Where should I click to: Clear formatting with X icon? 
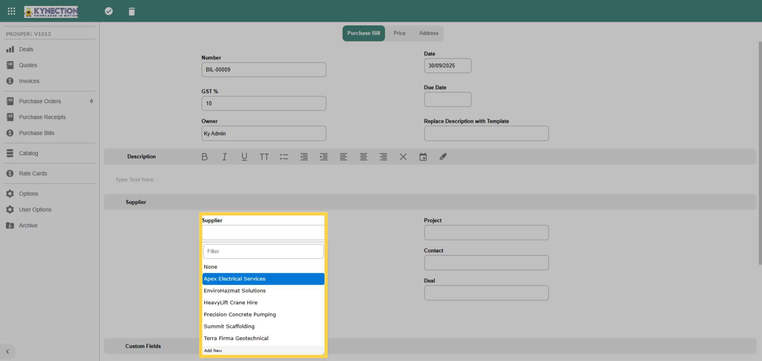tap(403, 157)
